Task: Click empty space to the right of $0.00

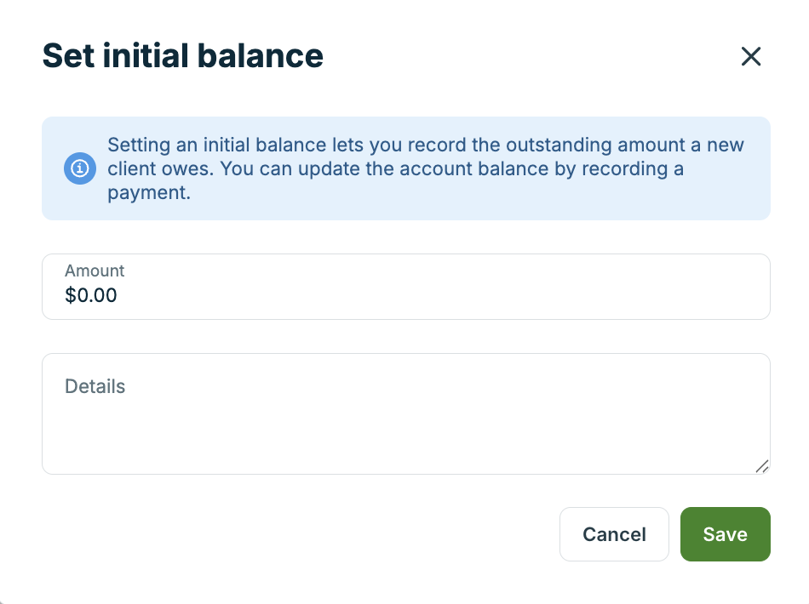Action: (426, 296)
